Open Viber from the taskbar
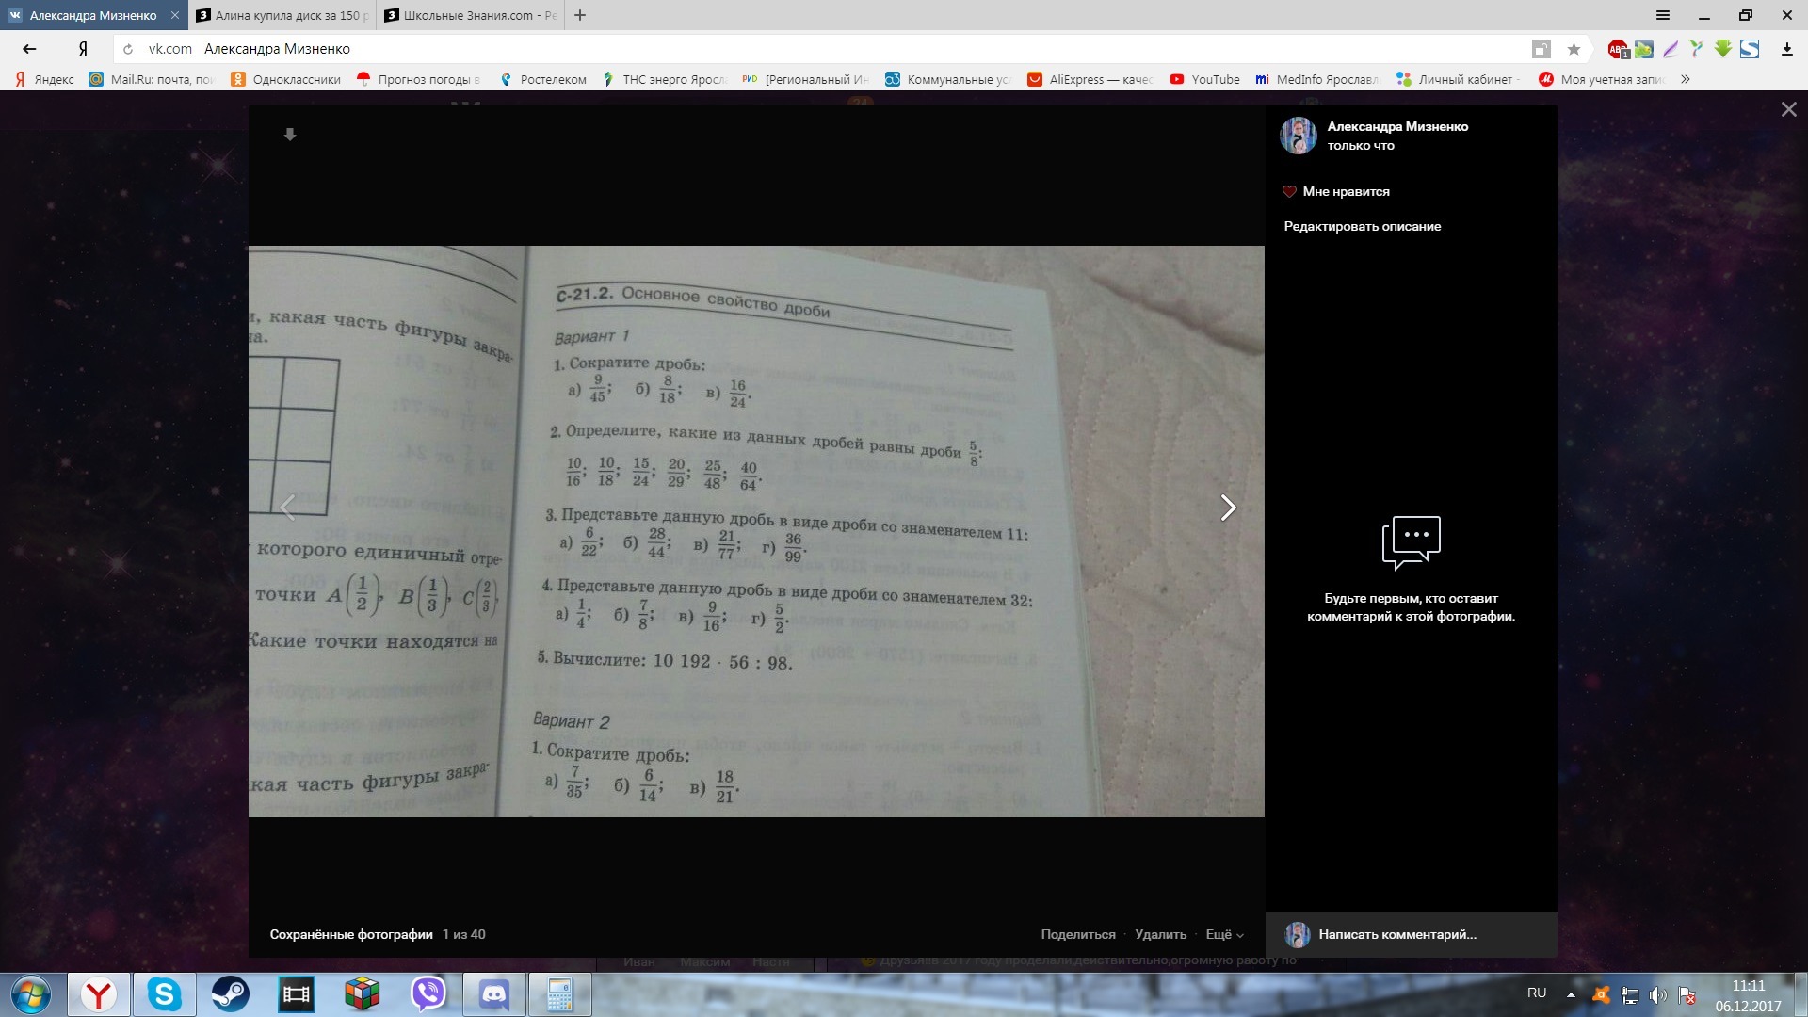Image resolution: width=1808 pixels, height=1017 pixels. [x=428, y=994]
